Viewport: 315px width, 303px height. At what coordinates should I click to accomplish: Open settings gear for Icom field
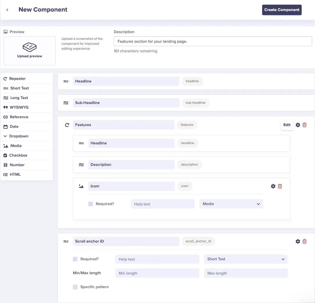pos(273,186)
